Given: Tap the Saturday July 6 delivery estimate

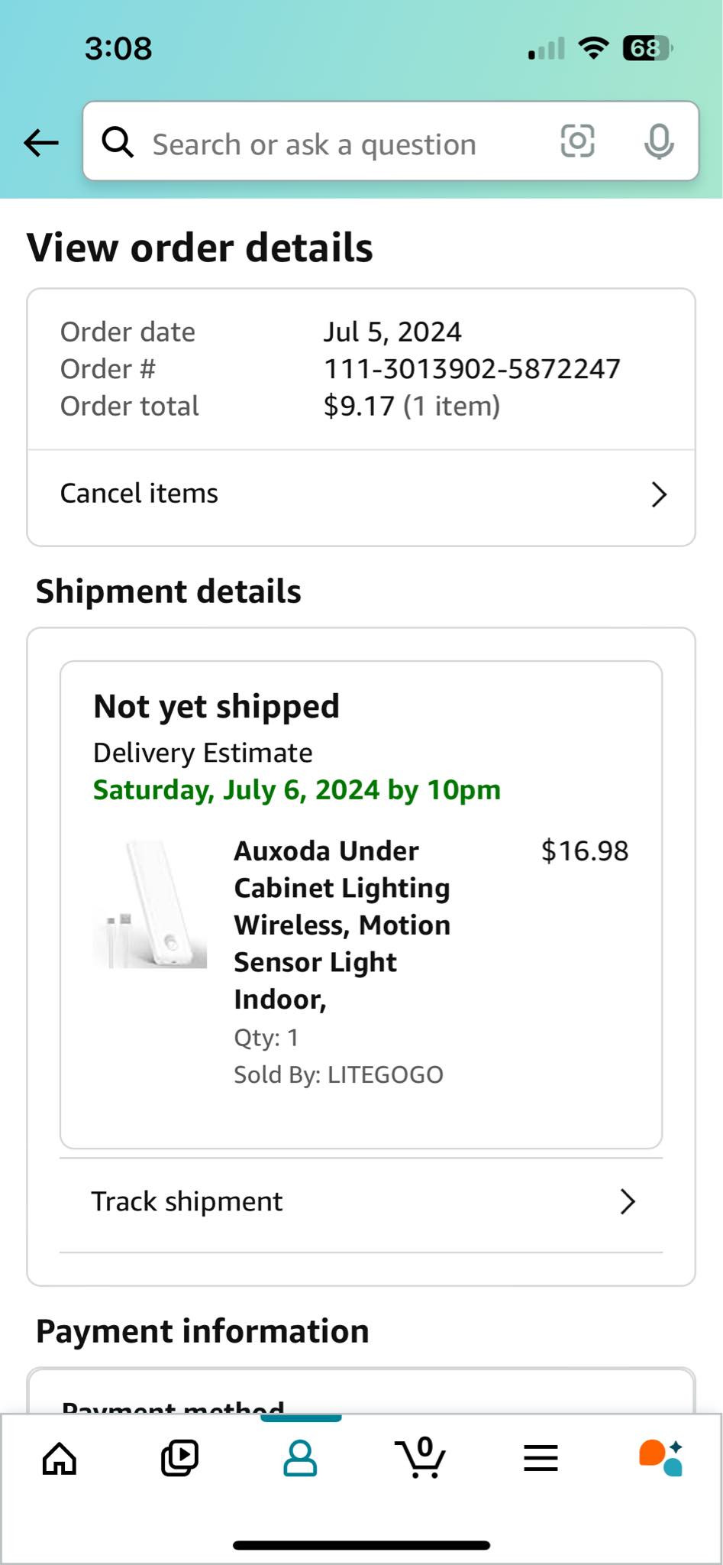Looking at the screenshot, I should click(x=297, y=790).
